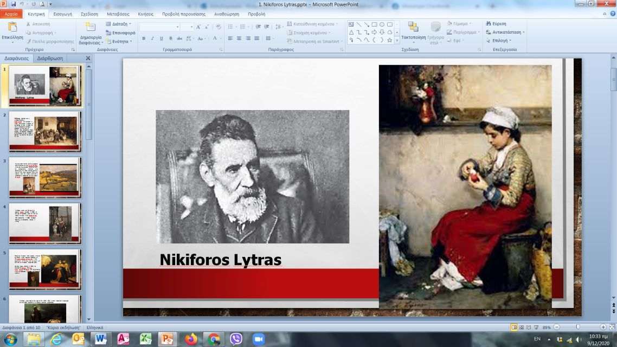Image resolution: width=617 pixels, height=347 pixels.
Task: Open the Change Case (Aa) dropdown
Action: [x=201, y=38]
